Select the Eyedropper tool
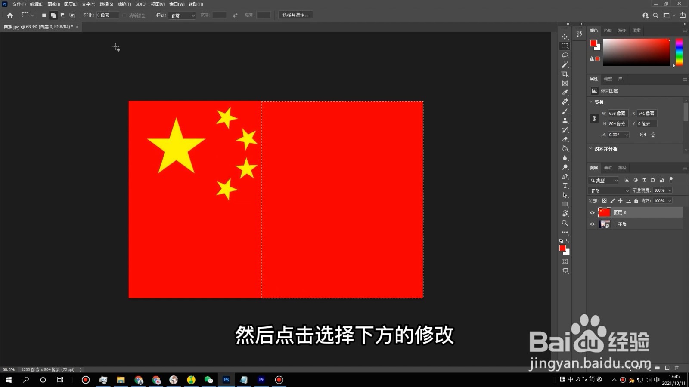 (x=565, y=92)
